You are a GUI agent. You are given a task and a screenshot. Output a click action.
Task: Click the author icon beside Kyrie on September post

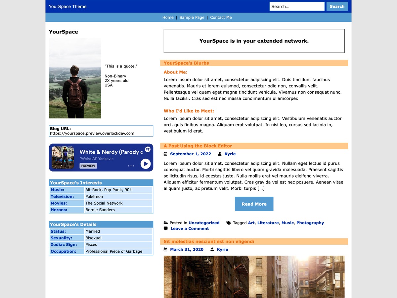click(x=220, y=154)
